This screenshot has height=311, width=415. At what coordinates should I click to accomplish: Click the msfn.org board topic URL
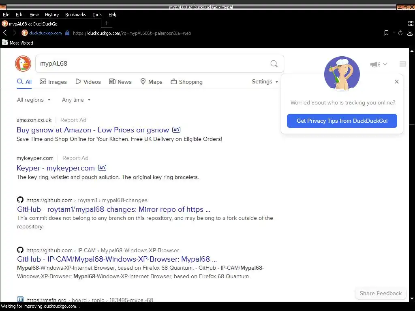(90, 300)
